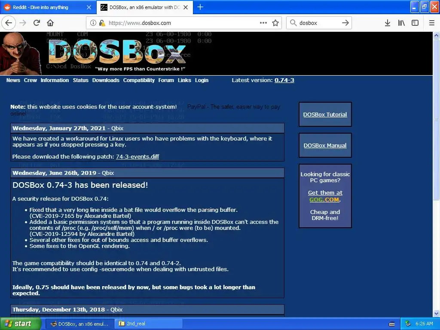Open the Status page
Image resolution: width=440 pixels, height=330 pixels.
[x=80, y=80]
